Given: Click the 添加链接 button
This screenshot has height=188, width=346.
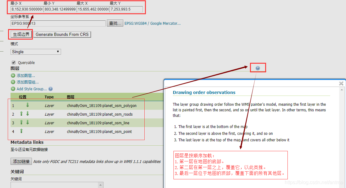Looking at the screenshot, I should coord(21,161).
